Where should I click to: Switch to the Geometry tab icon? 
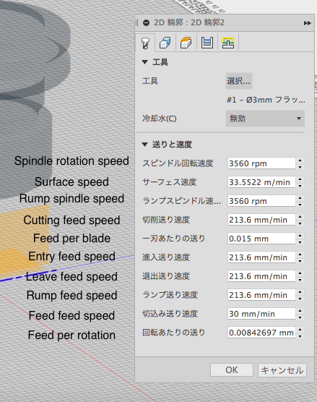(x=165, y=43)
